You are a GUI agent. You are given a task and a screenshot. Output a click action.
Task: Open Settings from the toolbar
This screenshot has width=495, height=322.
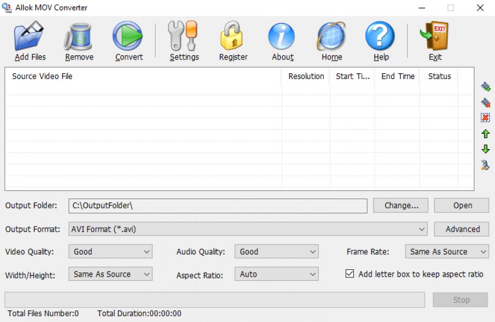click(184, 37)
